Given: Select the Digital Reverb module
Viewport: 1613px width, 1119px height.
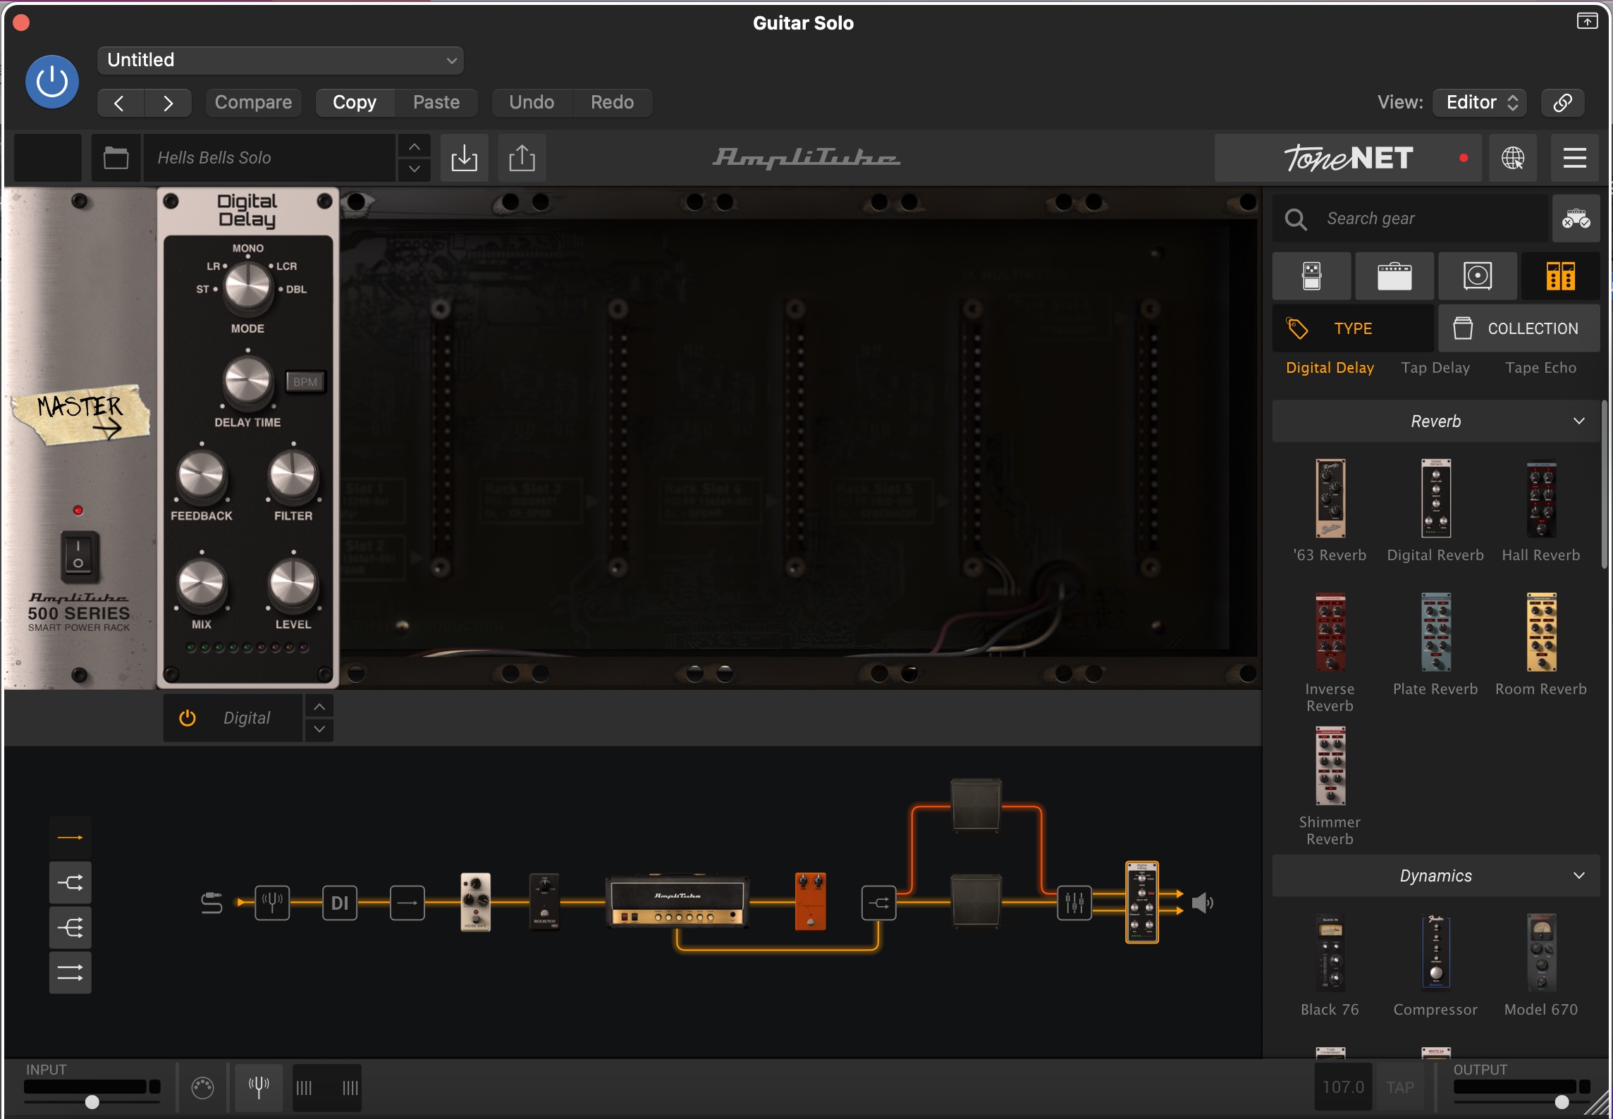Looking at the screenshot, I should pyautogui.click(x=1435, y=499).
